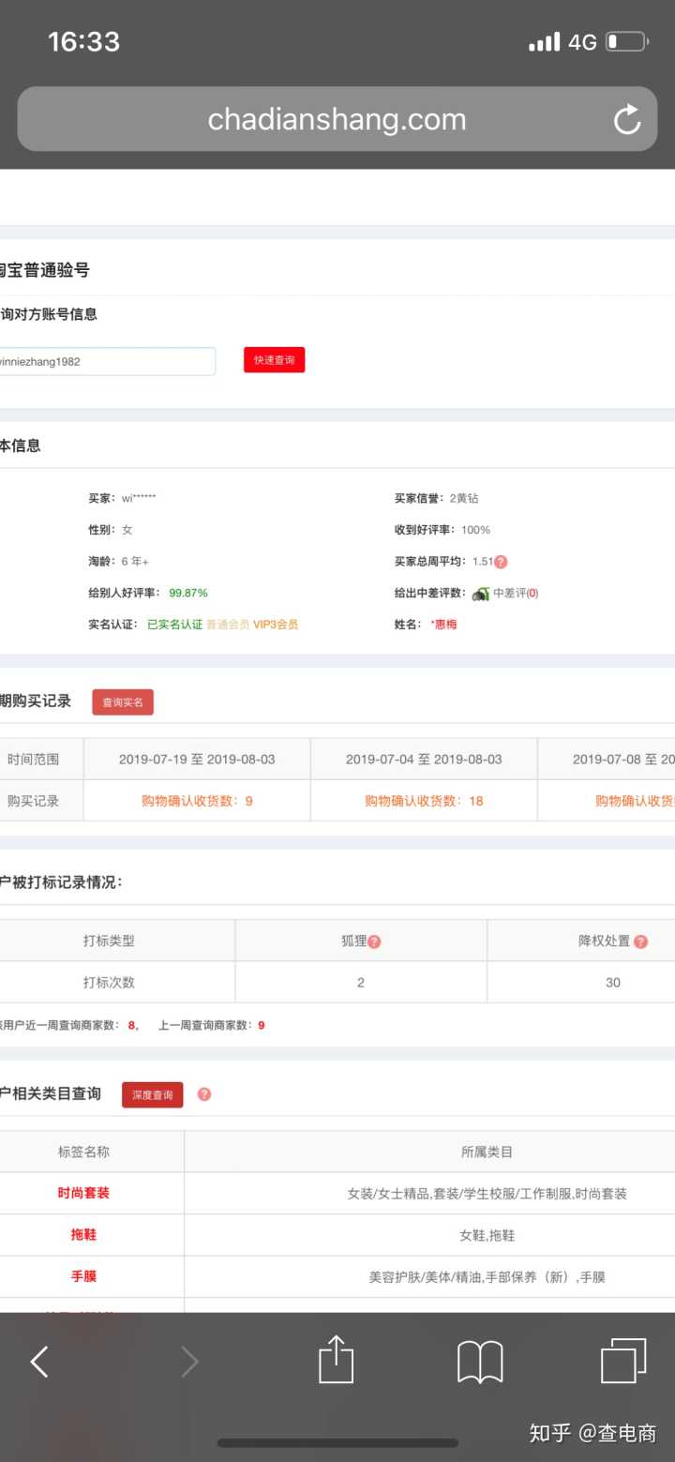Tap the browser back arrow
The image size is (675, 1462).
click(x=39, y=1362)
